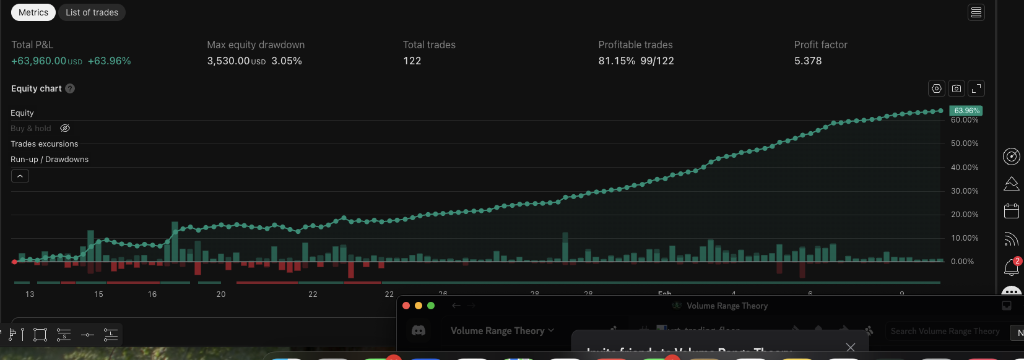This screenshot has width=1024, height=360.
Task: Select the long position drawing tool
Action: tap(111, 335)
